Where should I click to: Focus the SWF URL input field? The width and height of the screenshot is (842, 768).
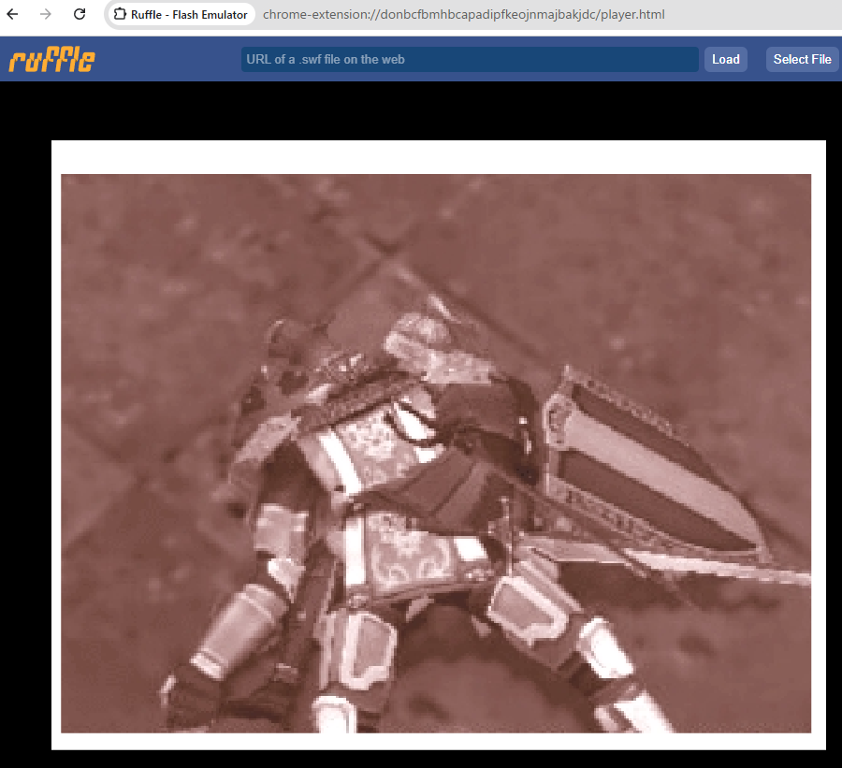(x=470, y=59)
